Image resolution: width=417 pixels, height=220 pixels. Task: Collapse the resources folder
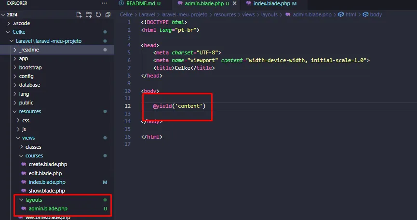[30, 112]
